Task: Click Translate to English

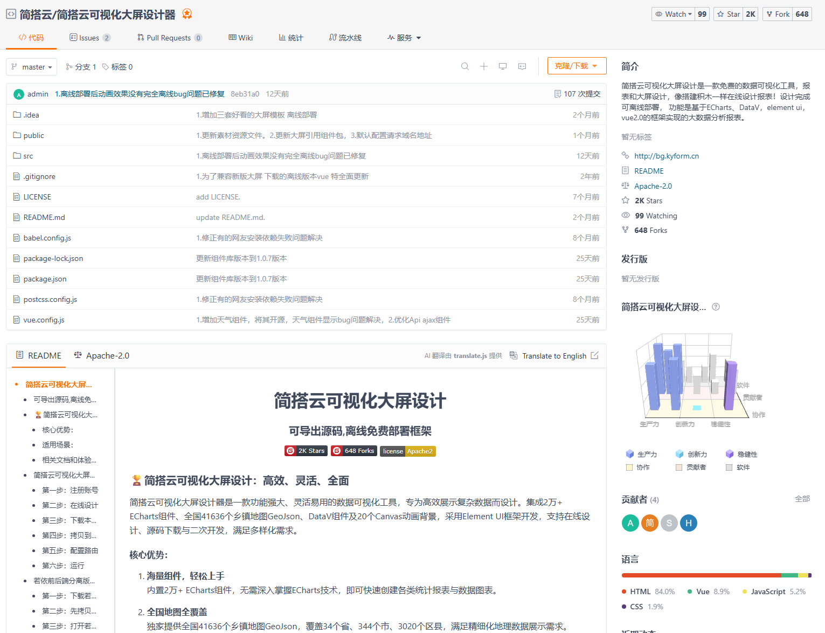Action: pyautogui.click(x=554, y=356)
